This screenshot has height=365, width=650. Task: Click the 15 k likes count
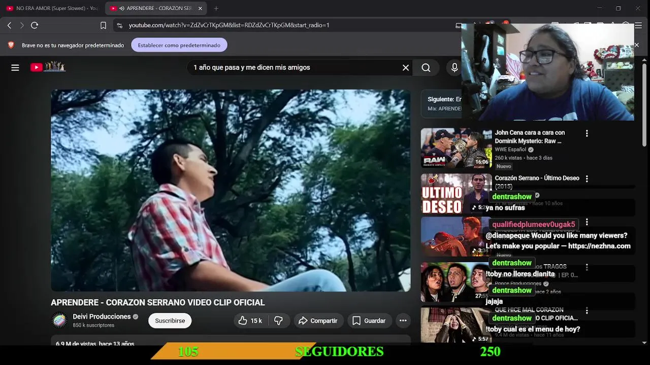tap(256, 320)
